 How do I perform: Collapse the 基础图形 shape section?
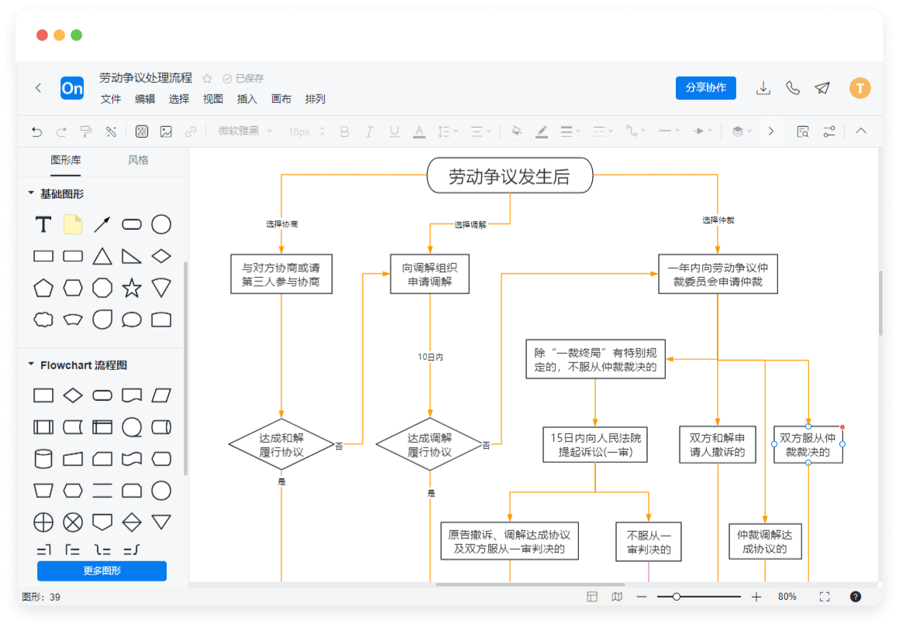click(31, 194)
